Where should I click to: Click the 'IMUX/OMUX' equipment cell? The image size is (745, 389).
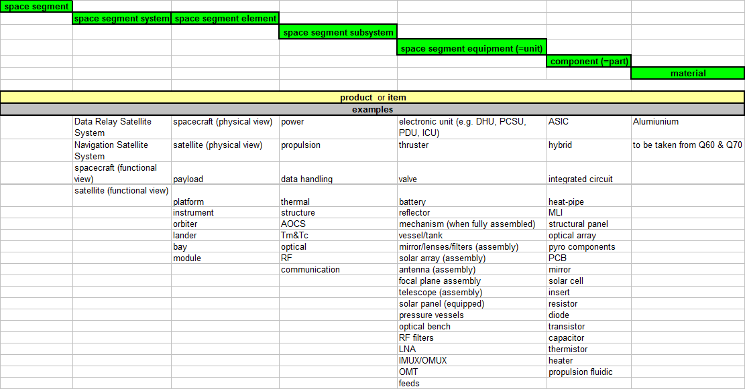pos(472,360)
